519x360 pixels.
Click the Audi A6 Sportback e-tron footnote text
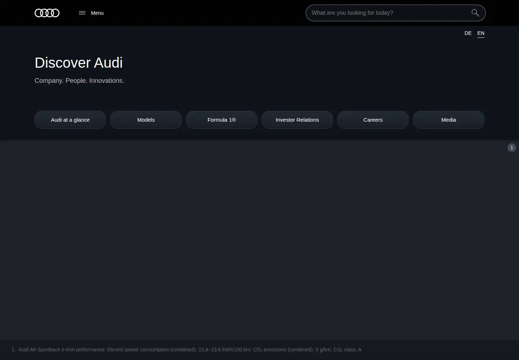(190, 350)
